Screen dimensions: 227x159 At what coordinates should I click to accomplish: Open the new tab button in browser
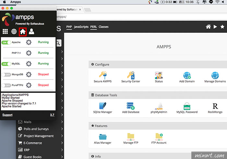[x=88, y=10]
